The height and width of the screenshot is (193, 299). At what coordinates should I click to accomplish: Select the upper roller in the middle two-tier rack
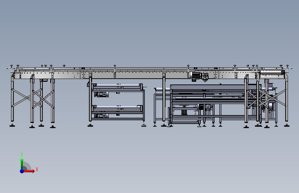point(117,86)
